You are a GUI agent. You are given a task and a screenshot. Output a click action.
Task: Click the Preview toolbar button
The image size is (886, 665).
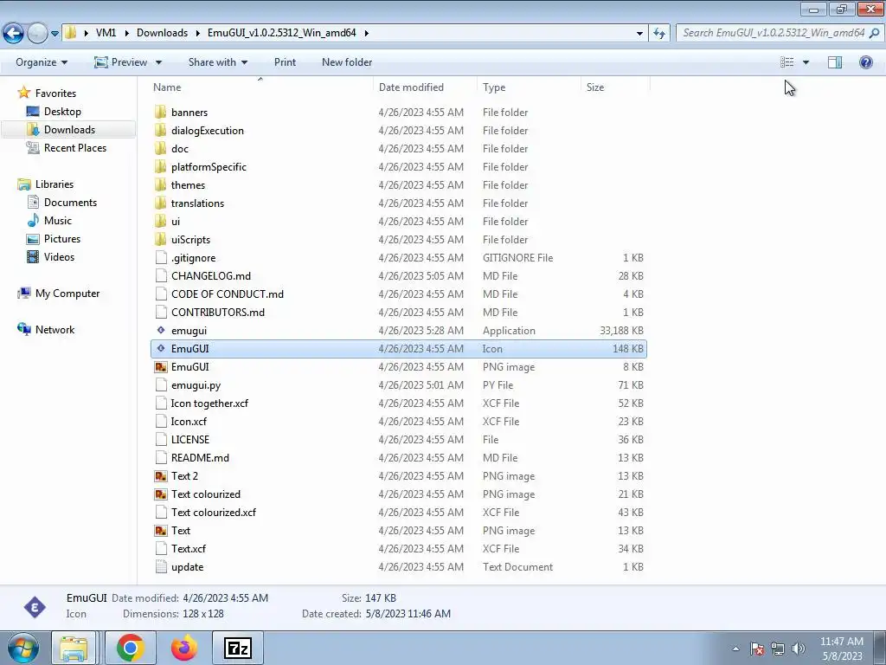pos(121,62)
